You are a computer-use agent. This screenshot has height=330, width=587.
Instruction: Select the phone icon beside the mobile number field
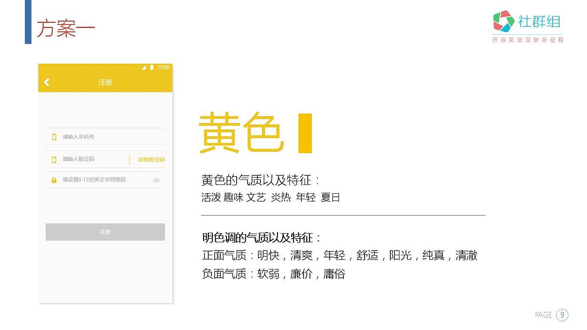[54, 136]
